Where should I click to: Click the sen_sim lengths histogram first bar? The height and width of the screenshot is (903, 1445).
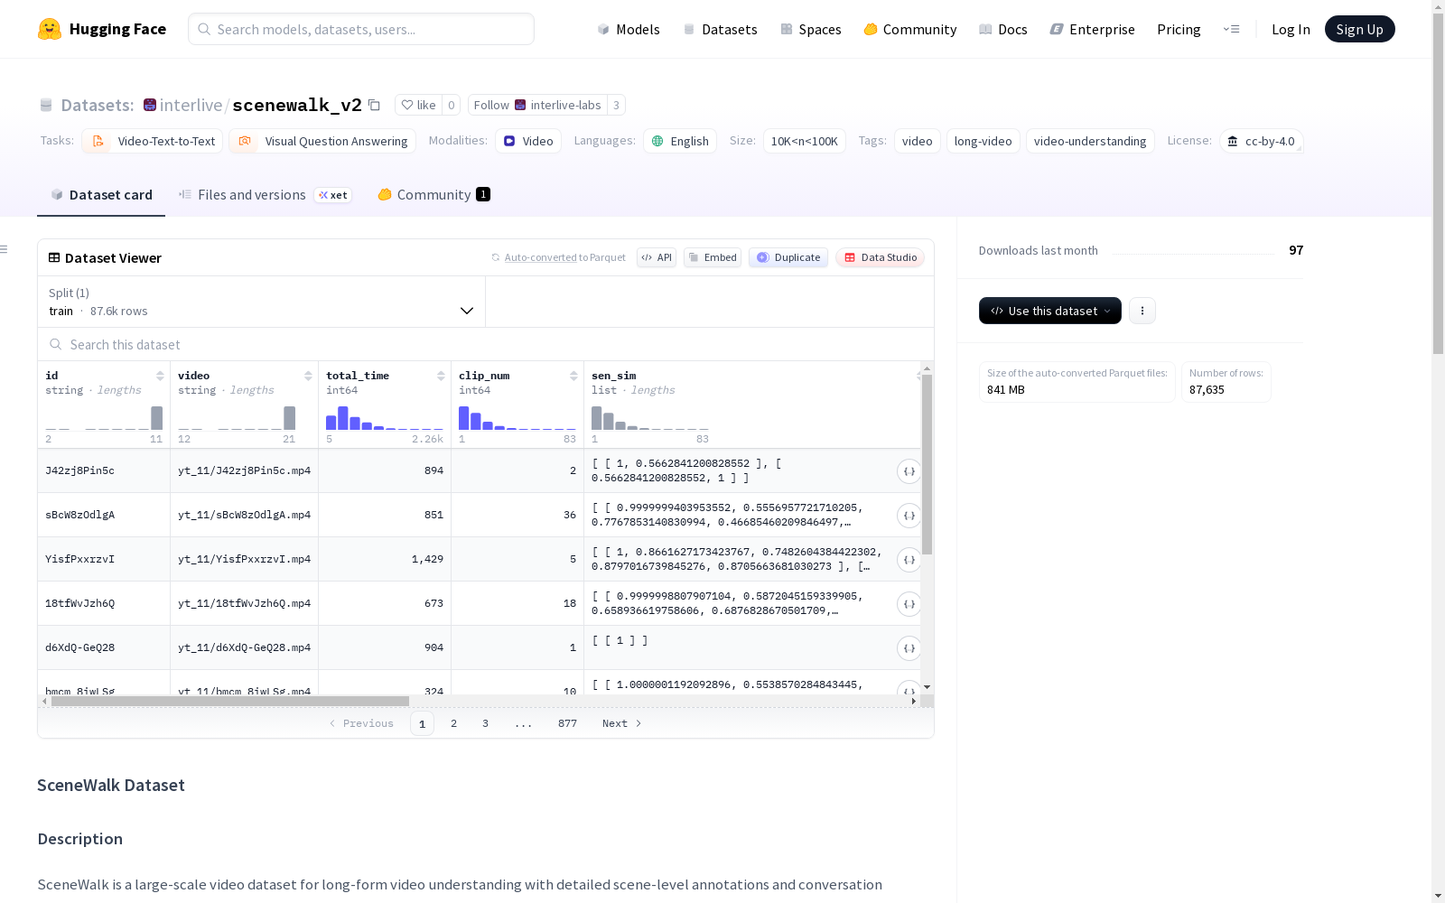click(x=597, y=418)
